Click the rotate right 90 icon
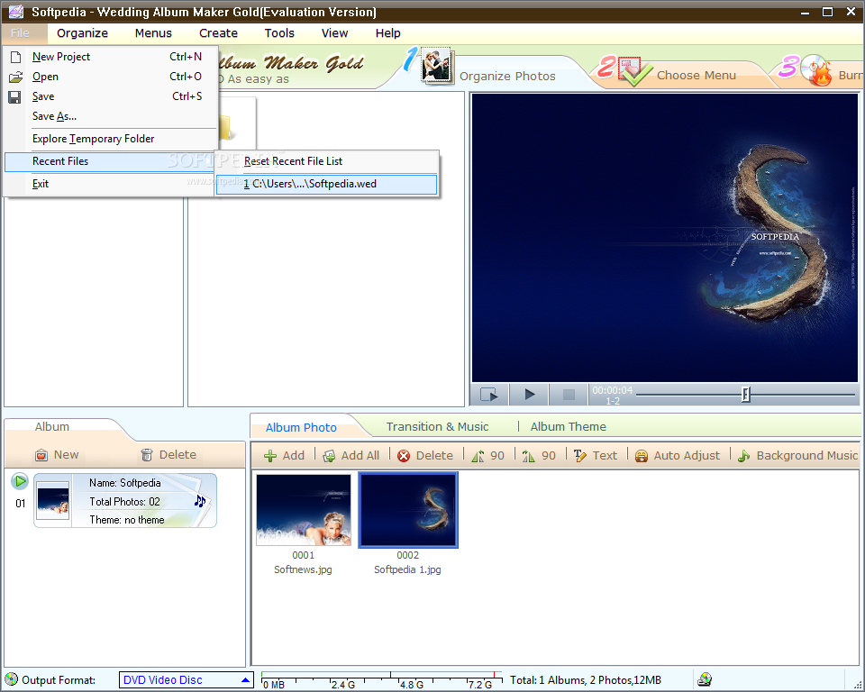Image resolution: width=865 pixels, height=692 pixels. (x=529, y=456)
